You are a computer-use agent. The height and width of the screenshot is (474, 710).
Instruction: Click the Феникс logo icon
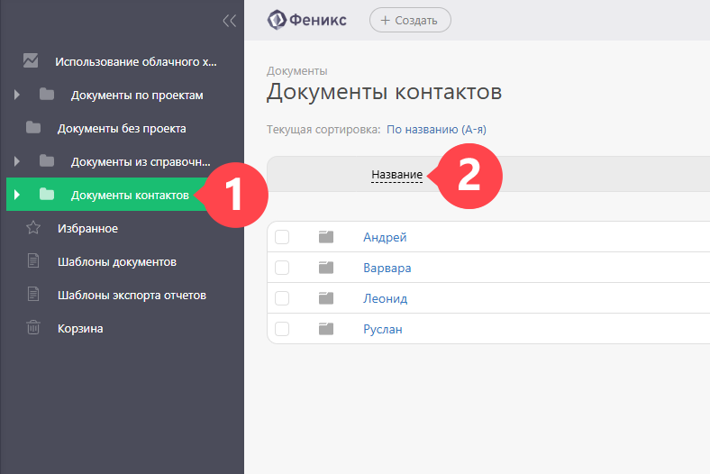(x=277, y=20)
